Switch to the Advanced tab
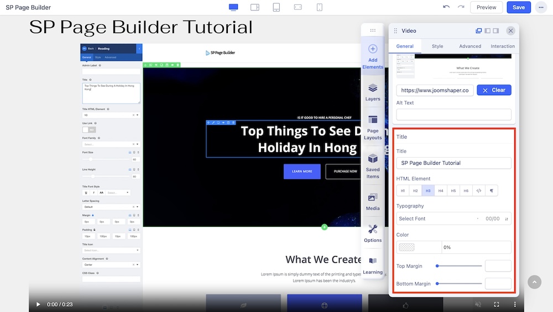 pyautogui.click(x=470, y=46)
